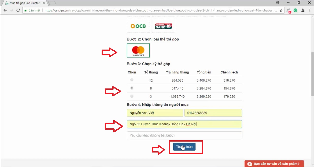Reload the page with refresh icon
The height and width of the screenshot is (167, 314).
(18, 10)
